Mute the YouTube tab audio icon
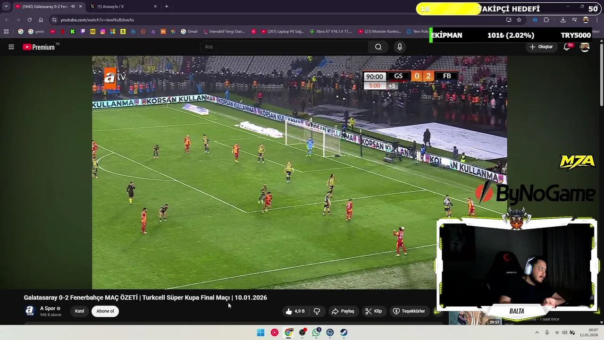The image size is (604, 340). point(73,7)
